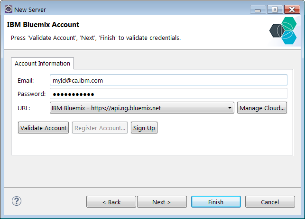The height and width of the screenshot is (219, 305).
Task: Maximize the New Server window
Action: (275, 10)
